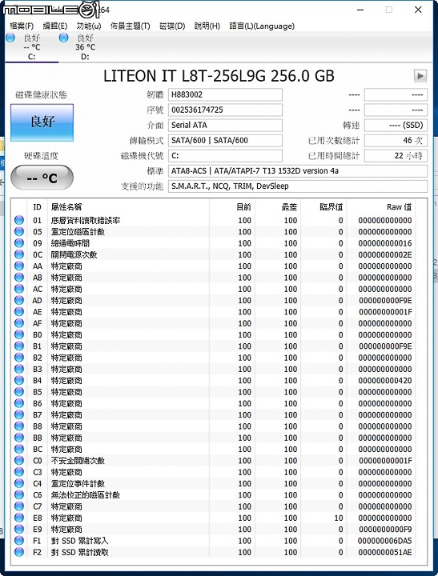Click threshold value 10 in E8 row
This screenshot has width=438, height=576.
339,518
